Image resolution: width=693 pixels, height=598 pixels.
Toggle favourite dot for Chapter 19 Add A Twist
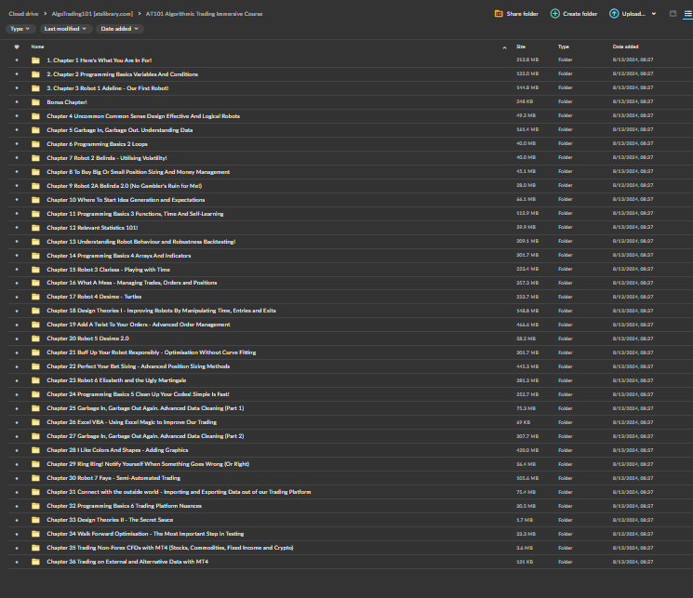[x=17, y=325]
